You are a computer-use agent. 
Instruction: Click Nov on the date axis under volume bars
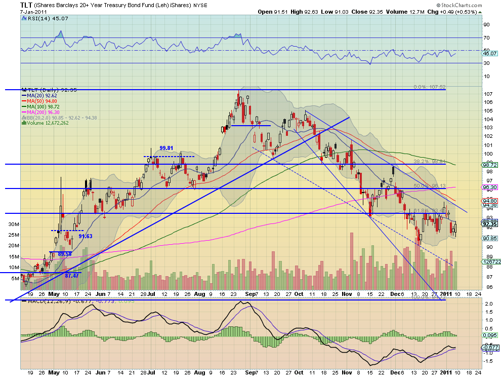pos(347,294)
